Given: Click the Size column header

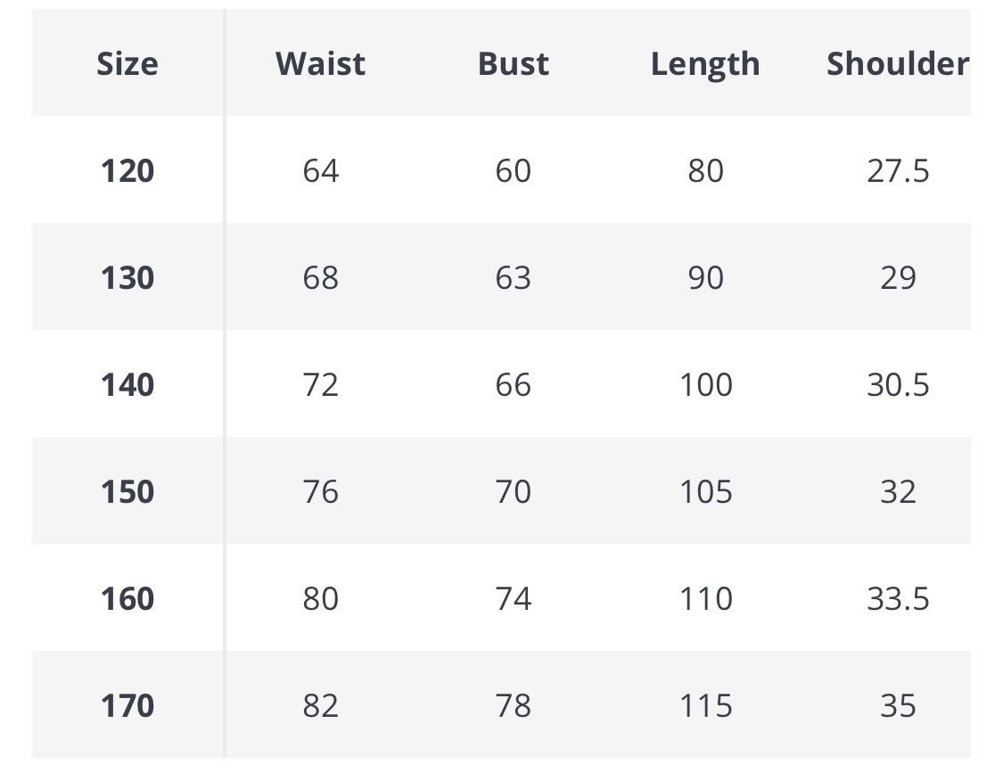Looking at the screenshot, I should (127, 64).
